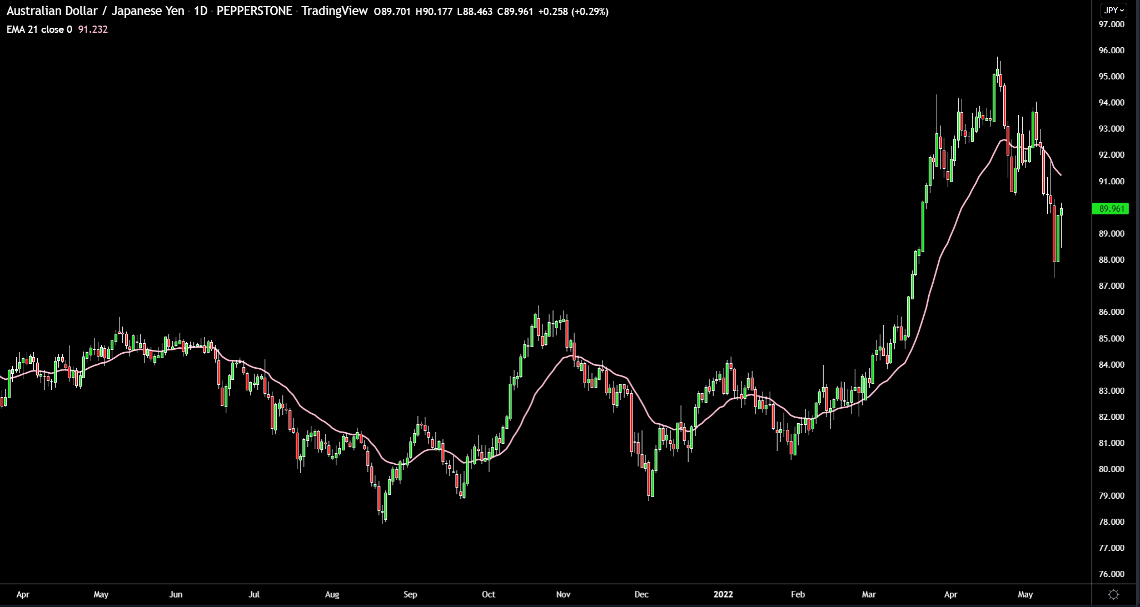Click the Jul time axis label
This screenshot has height=607, width=1140.
click(x=254, y=595)
